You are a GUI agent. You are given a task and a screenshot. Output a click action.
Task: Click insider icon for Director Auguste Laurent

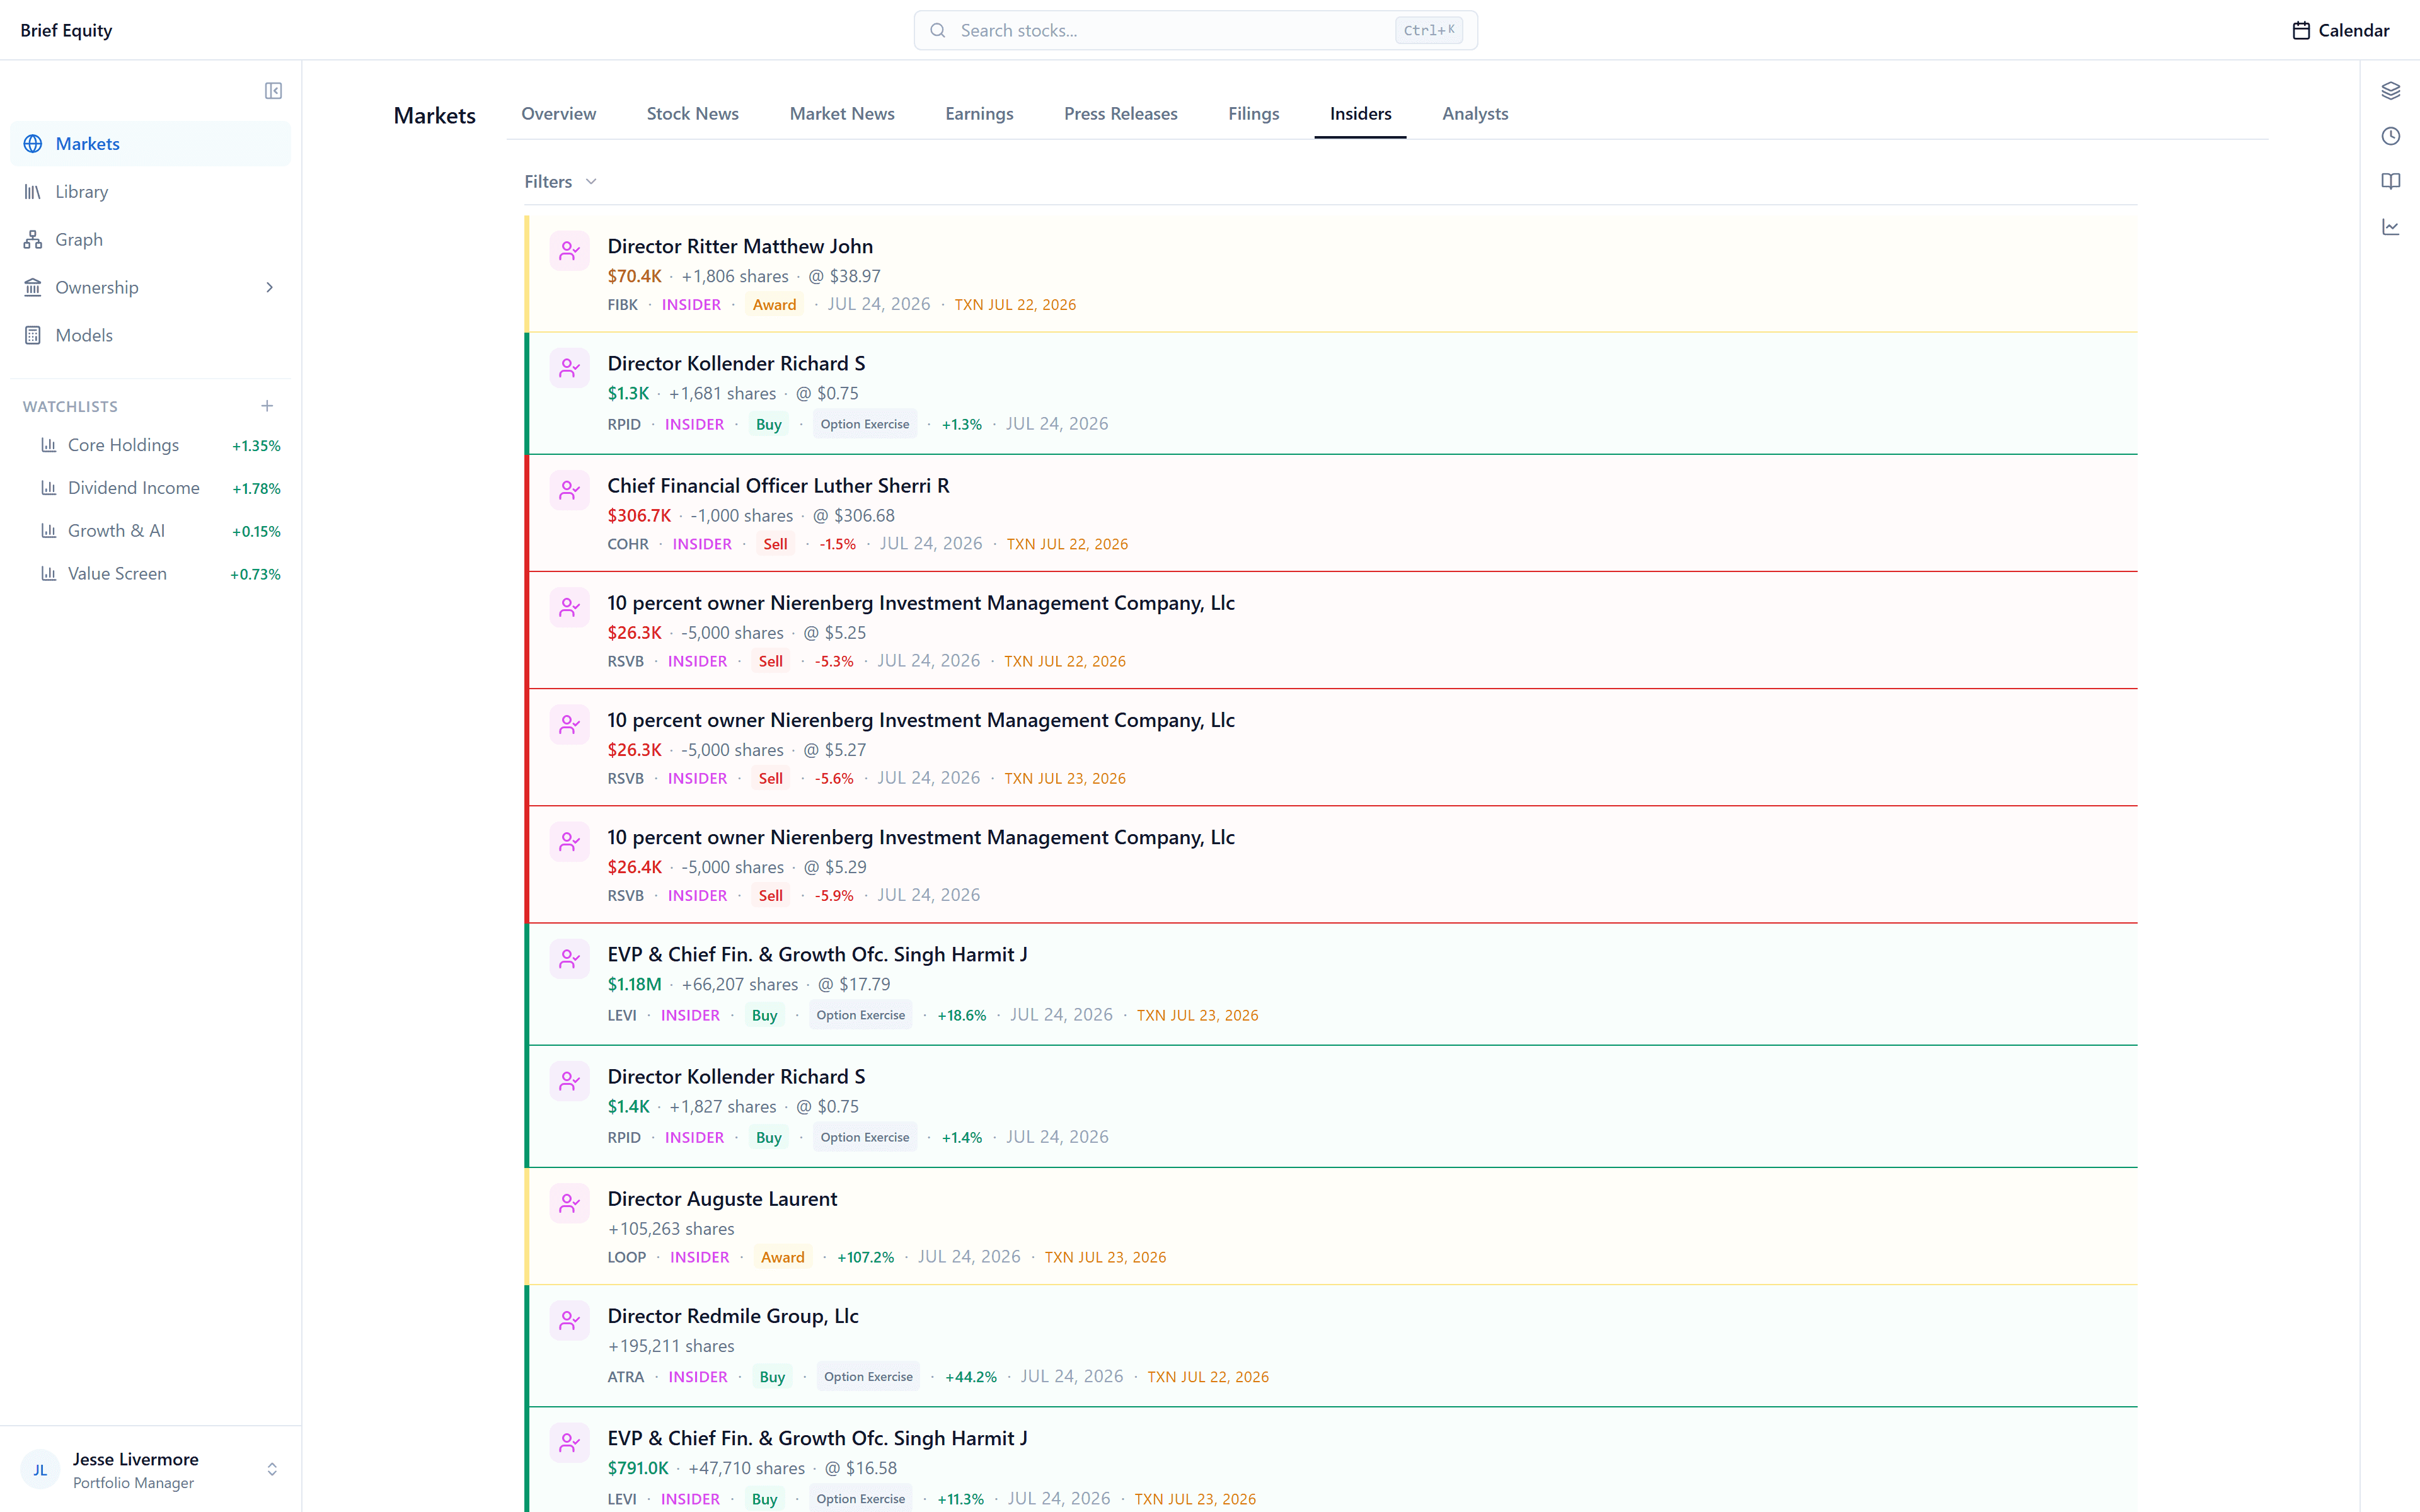570,1203
